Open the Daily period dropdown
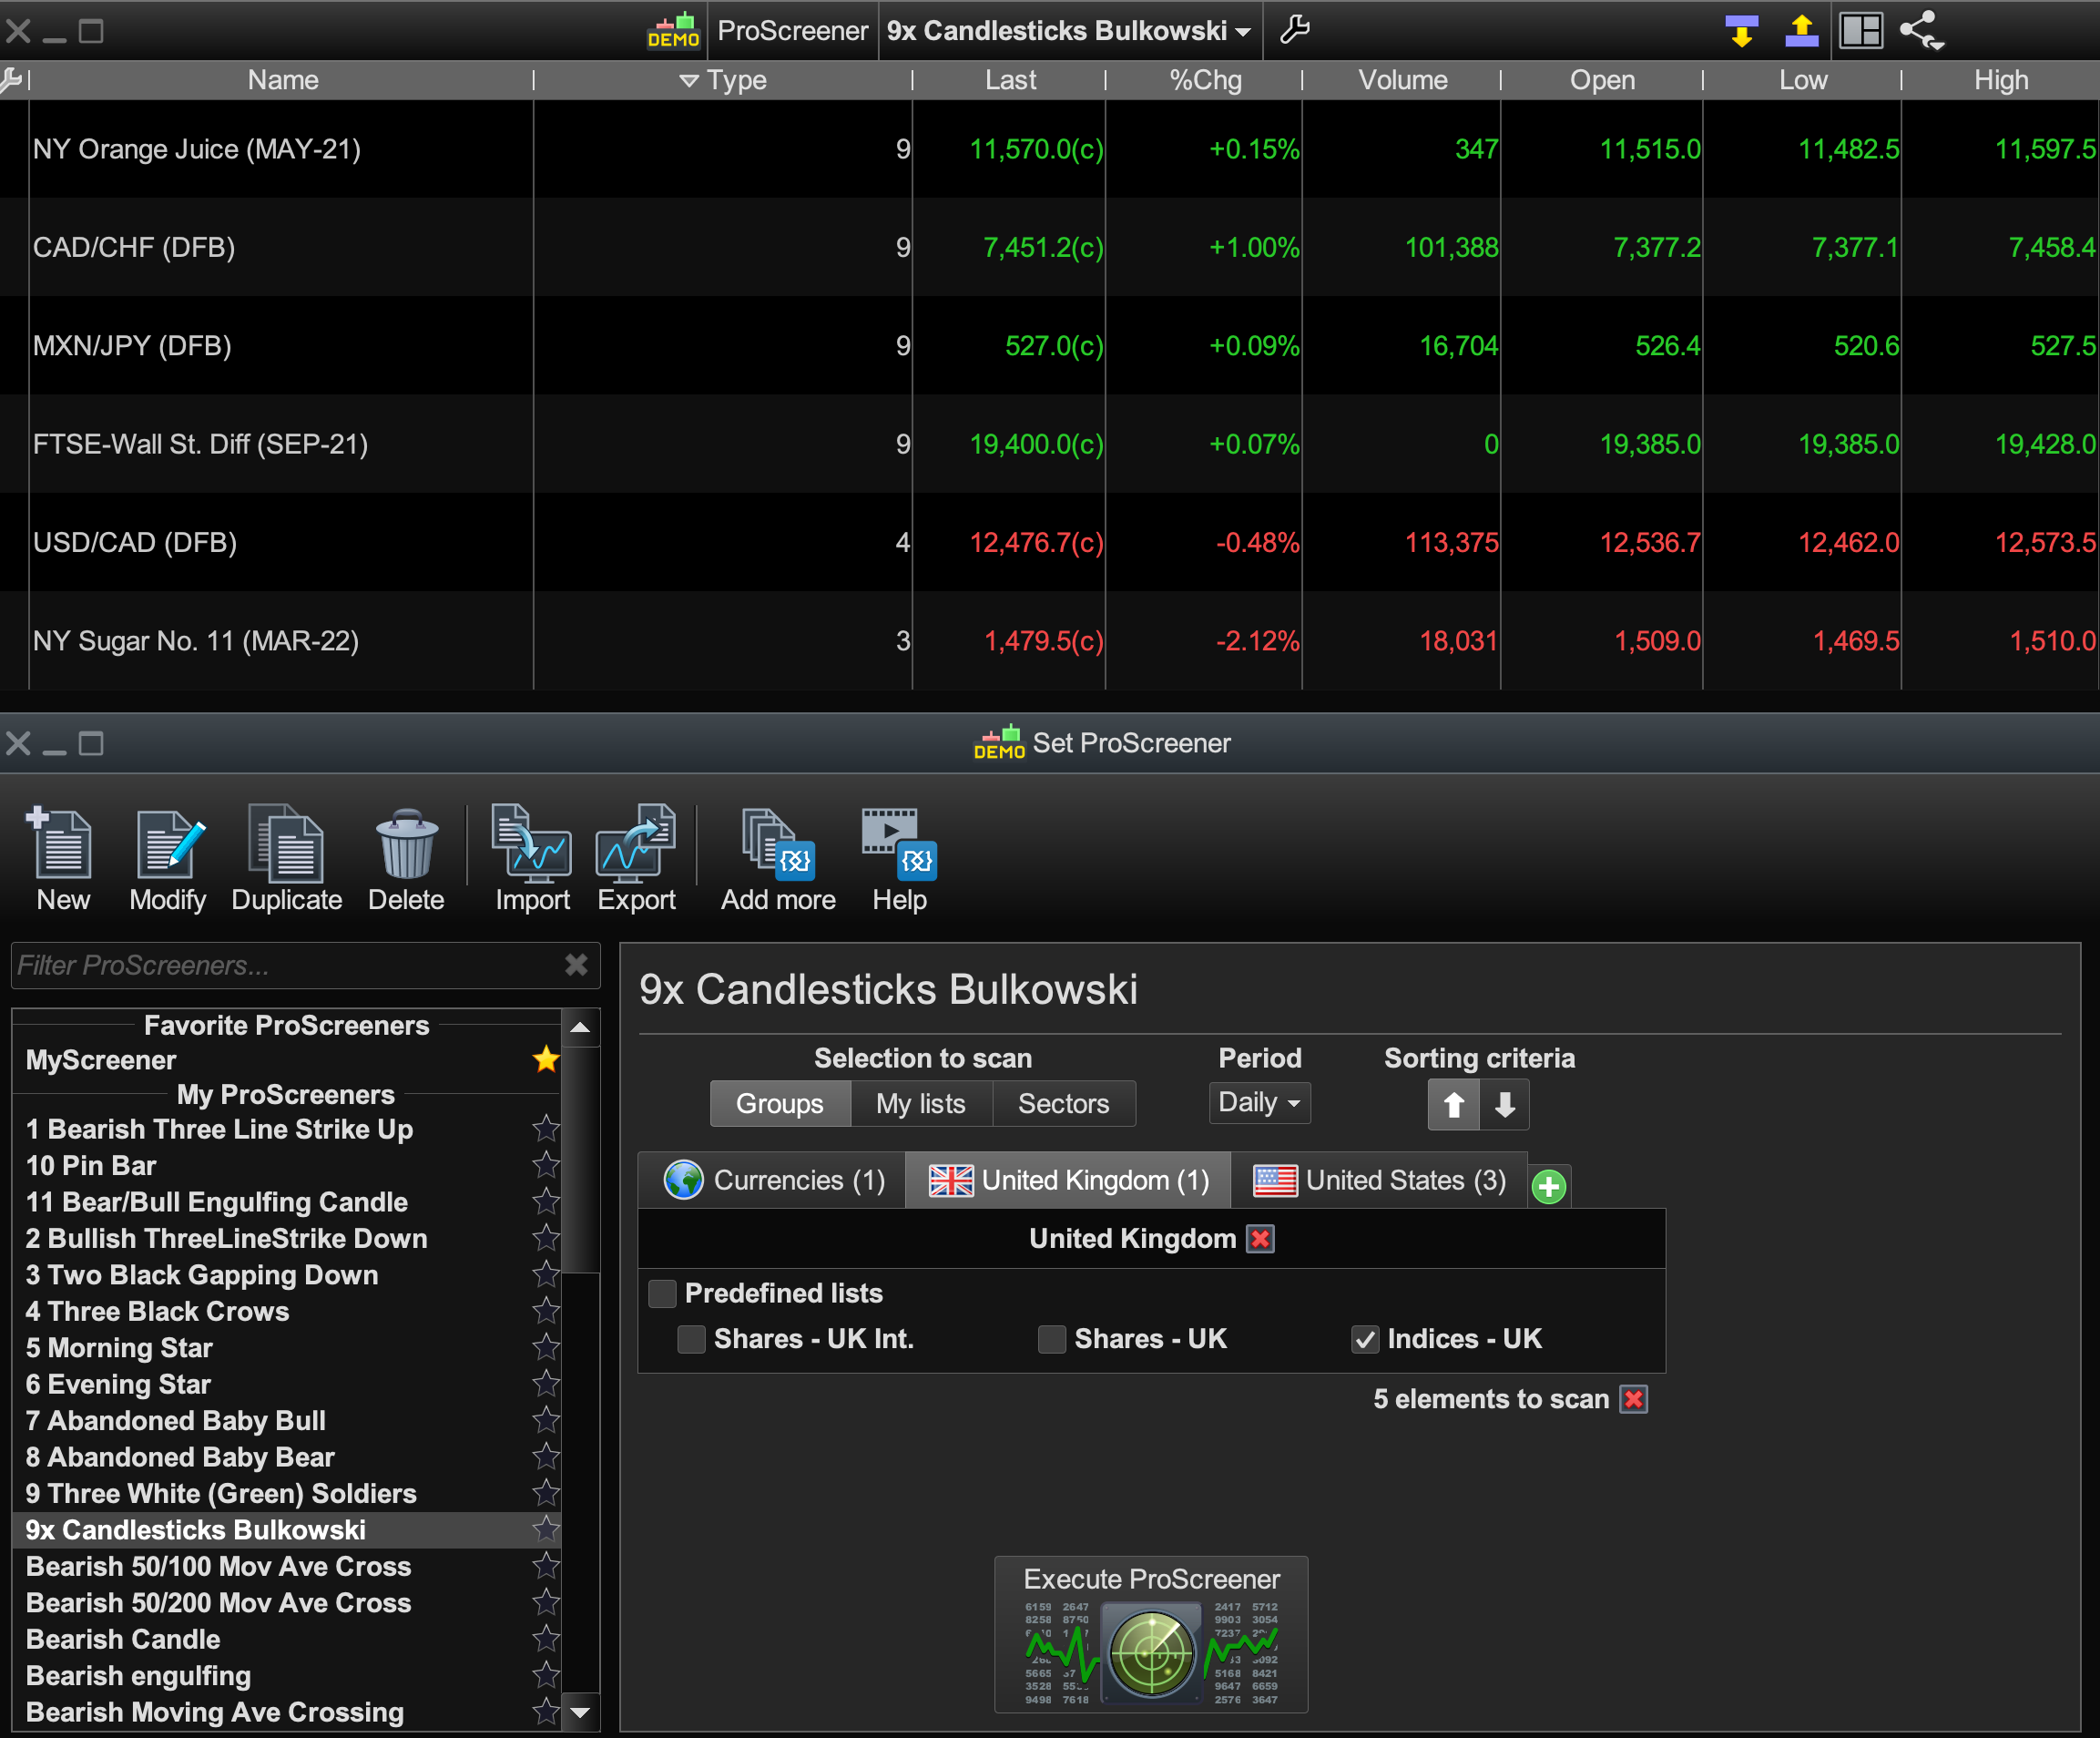Viewport: 2100px width, 1738px height. coord(1259,1103)
